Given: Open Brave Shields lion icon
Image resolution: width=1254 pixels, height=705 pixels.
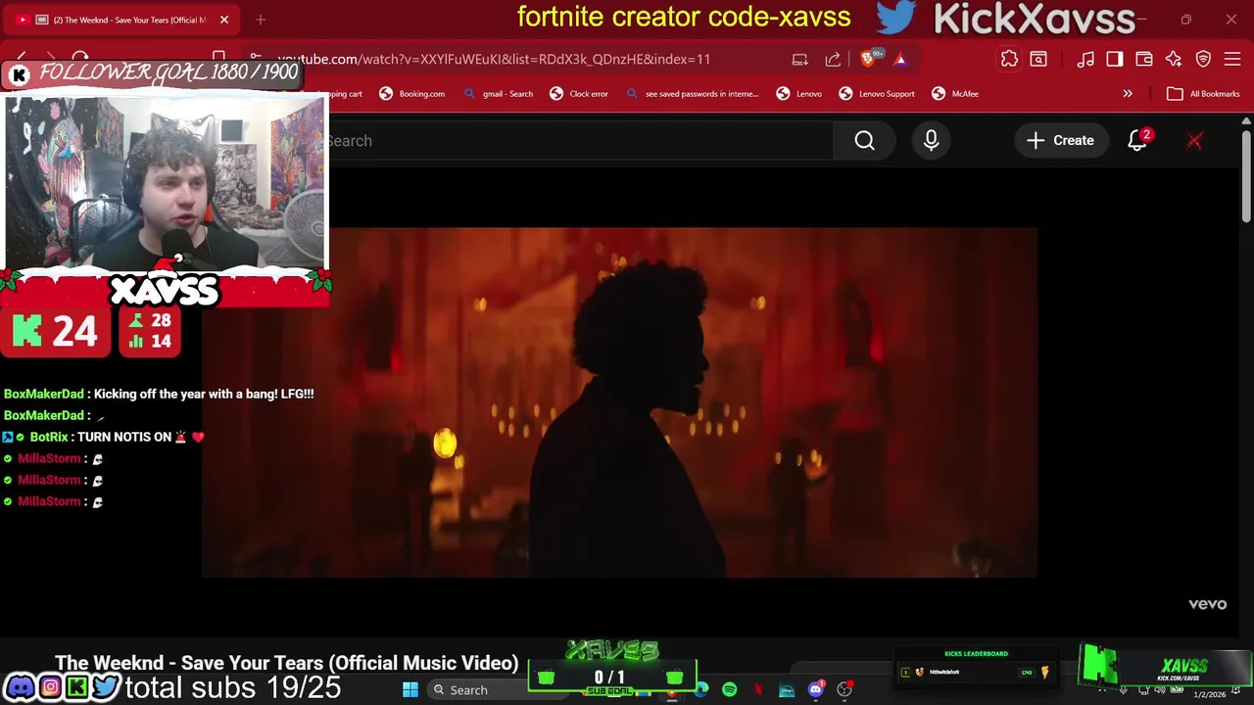Looking at the screenshot, I should coord(868,59).
